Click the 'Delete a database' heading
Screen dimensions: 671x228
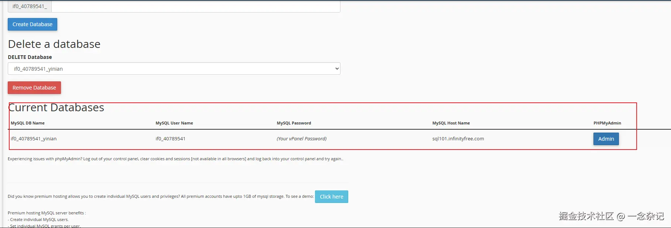(54, 44)
